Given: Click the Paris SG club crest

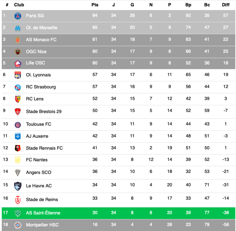Looking at the screenshot, I should pyautogui.click(x=18, y=16).
